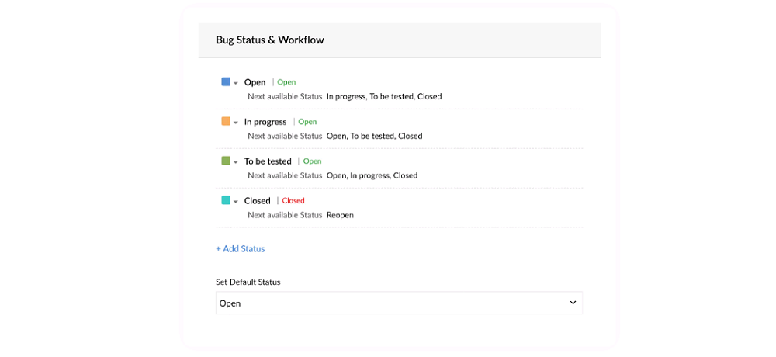Open the Set Default Status dropdown
The height and width of the screenshot is (357, 776).
tap(399, 303)
